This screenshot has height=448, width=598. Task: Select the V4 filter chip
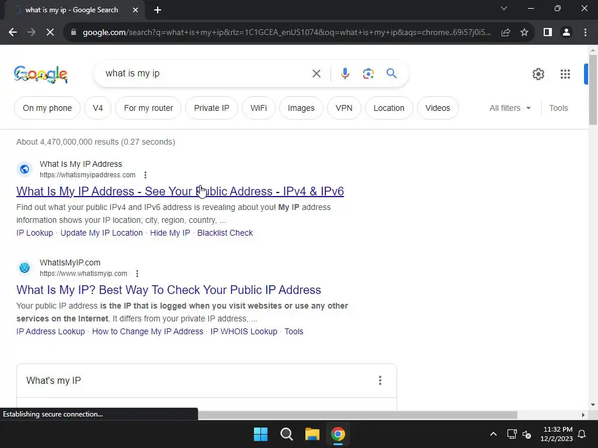pos(98,108)
